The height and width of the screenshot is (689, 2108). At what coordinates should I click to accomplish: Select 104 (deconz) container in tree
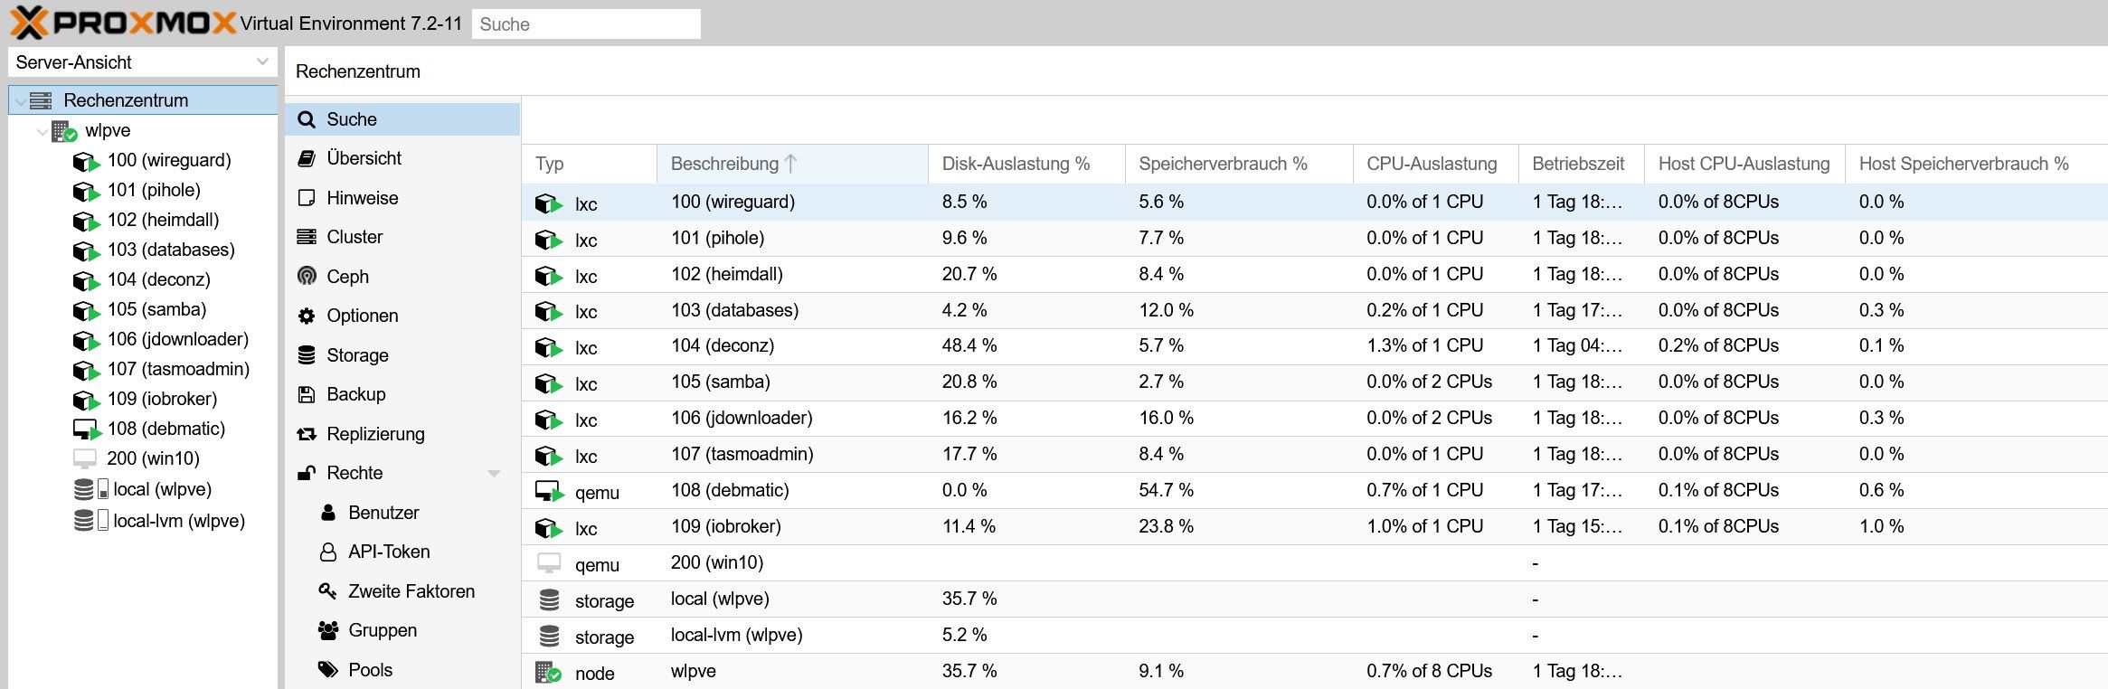(x=158, y=279)
